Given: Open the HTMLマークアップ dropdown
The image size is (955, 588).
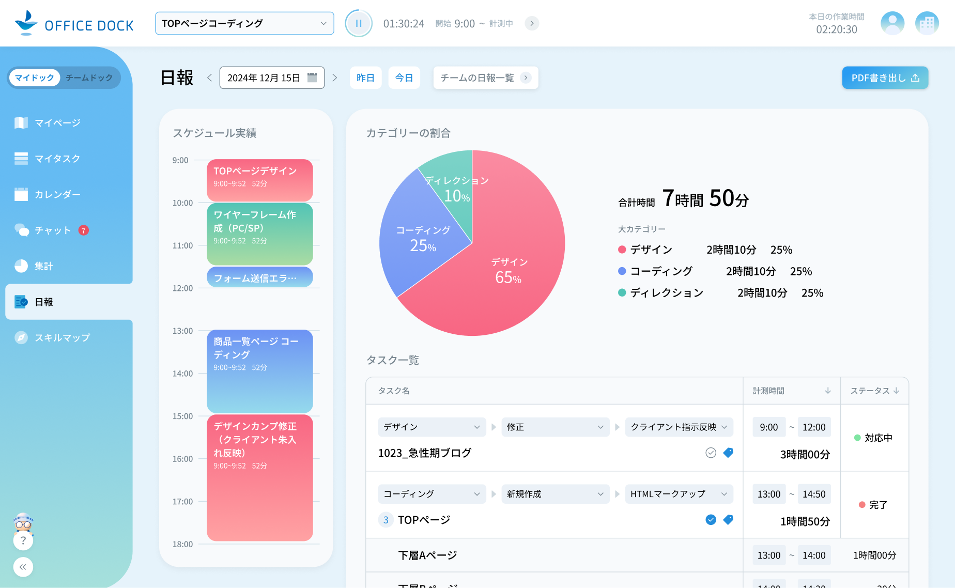Looking at the screenshot, I should (x=677, y=494).
